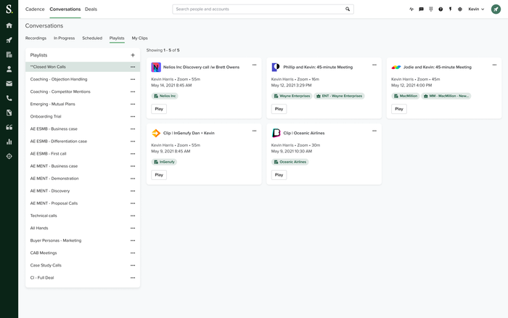The width and height of the screenshot is (508, 318).
Task: Open options menu for Closed Won Calls playlist
Action: (x=133, y=67)
